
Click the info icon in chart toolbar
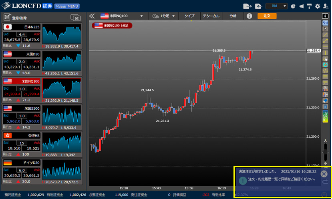(250, 16)
